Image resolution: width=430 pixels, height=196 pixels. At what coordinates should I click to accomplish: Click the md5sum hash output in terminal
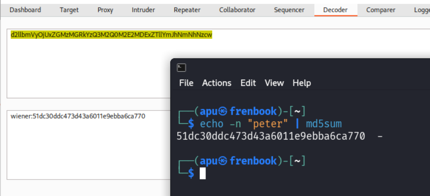(x=270, y=136)
